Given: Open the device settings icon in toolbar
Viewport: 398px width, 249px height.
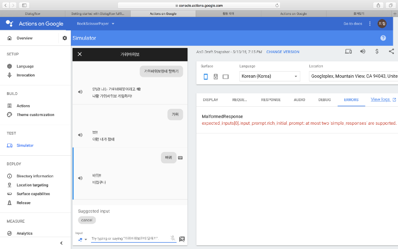Looking at the screenshot, I should click(x=348, y=52).
